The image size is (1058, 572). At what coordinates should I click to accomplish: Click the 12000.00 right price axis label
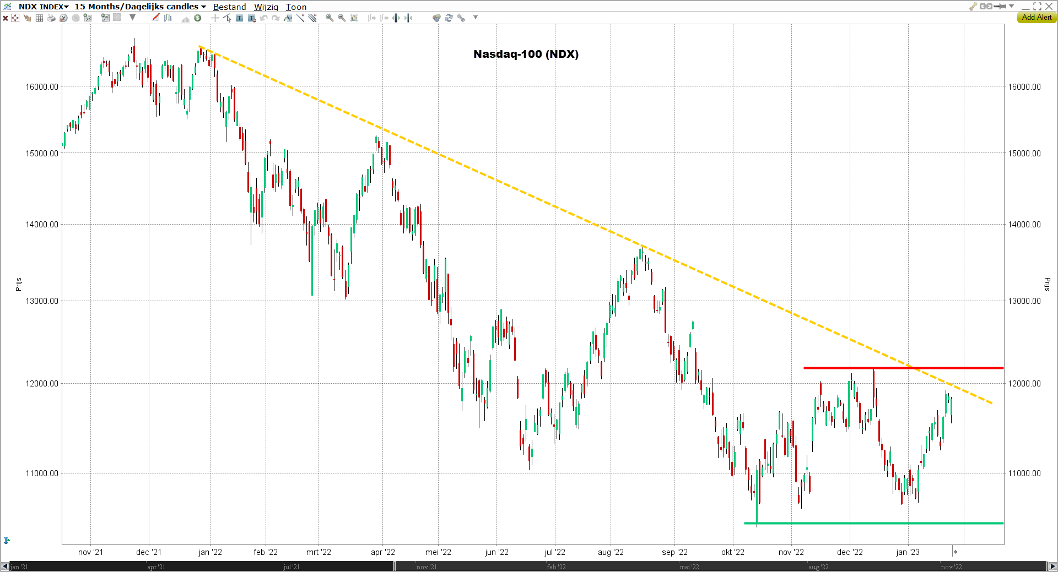point(1024,384)
